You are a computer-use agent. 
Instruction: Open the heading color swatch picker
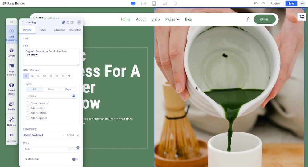point(73,149)
